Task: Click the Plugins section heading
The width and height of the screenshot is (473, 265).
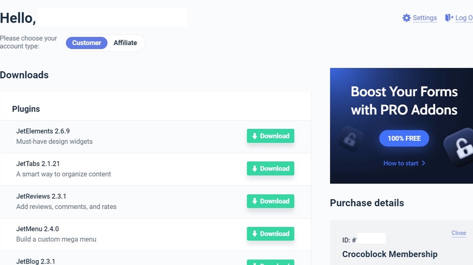Action: (x=26, y=109)
